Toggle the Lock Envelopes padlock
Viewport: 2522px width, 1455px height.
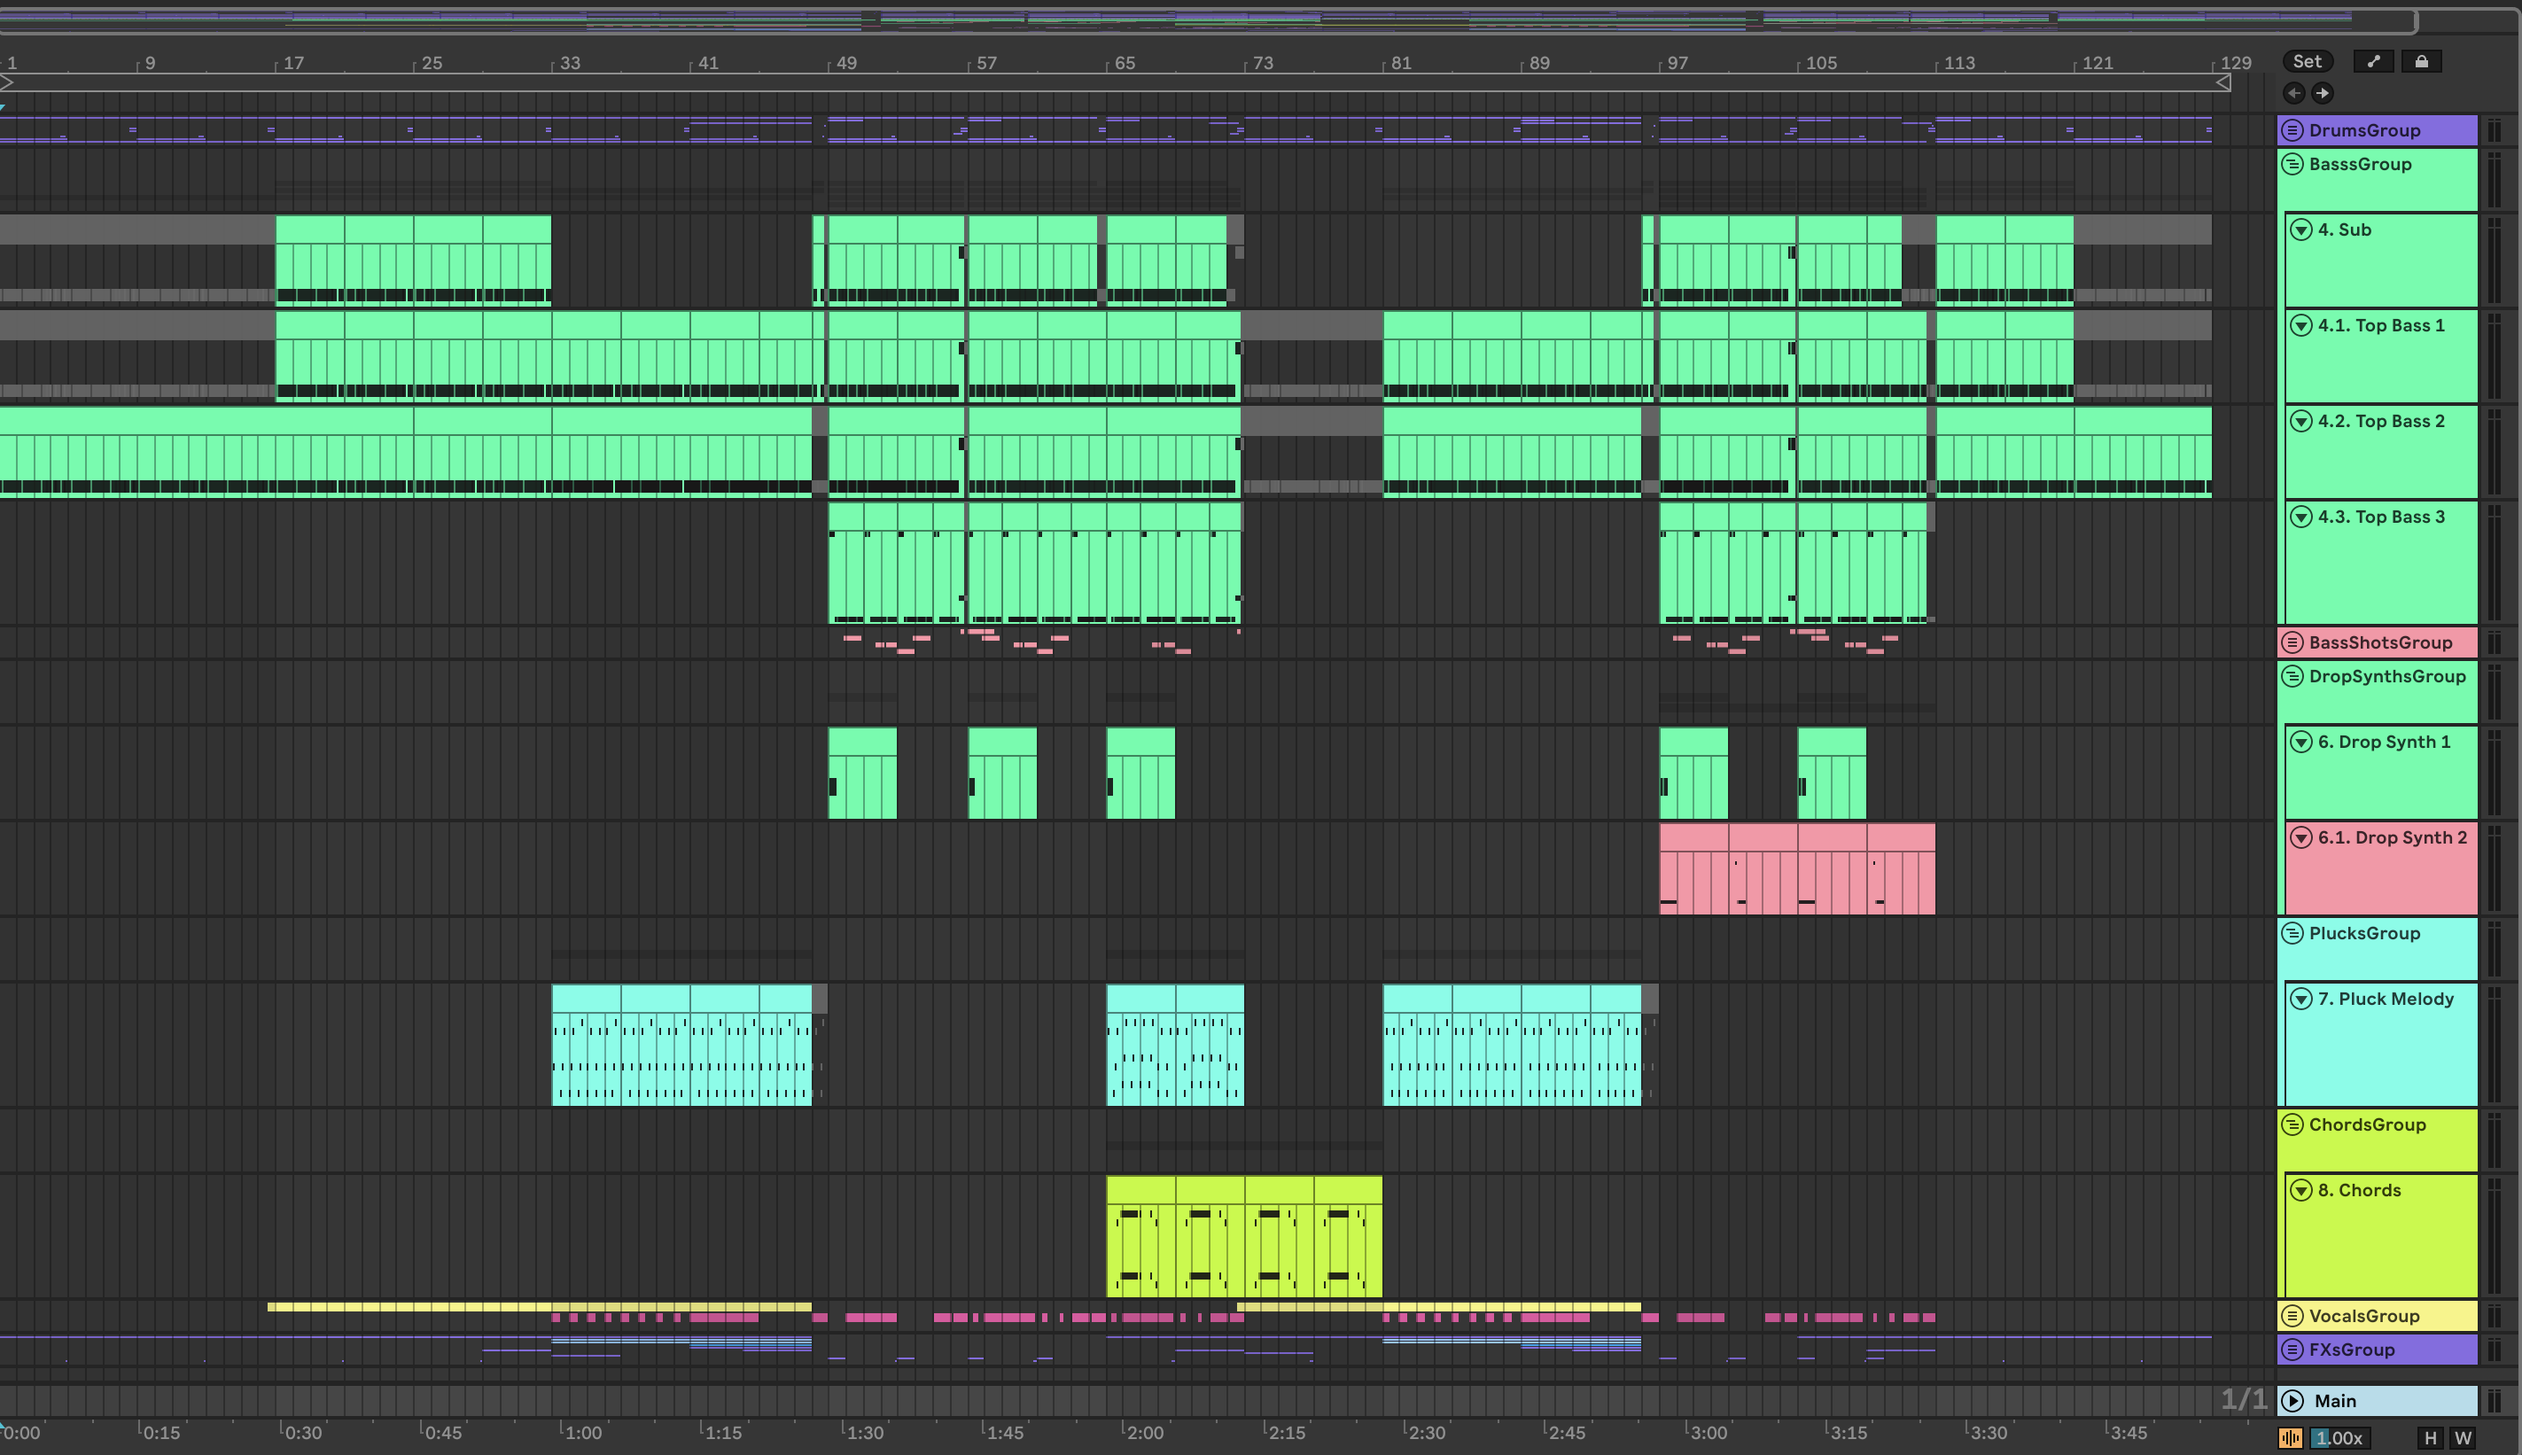pyautogui.click(x=2421, y=61)
